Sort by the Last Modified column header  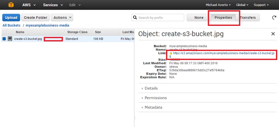pos(127,32)
